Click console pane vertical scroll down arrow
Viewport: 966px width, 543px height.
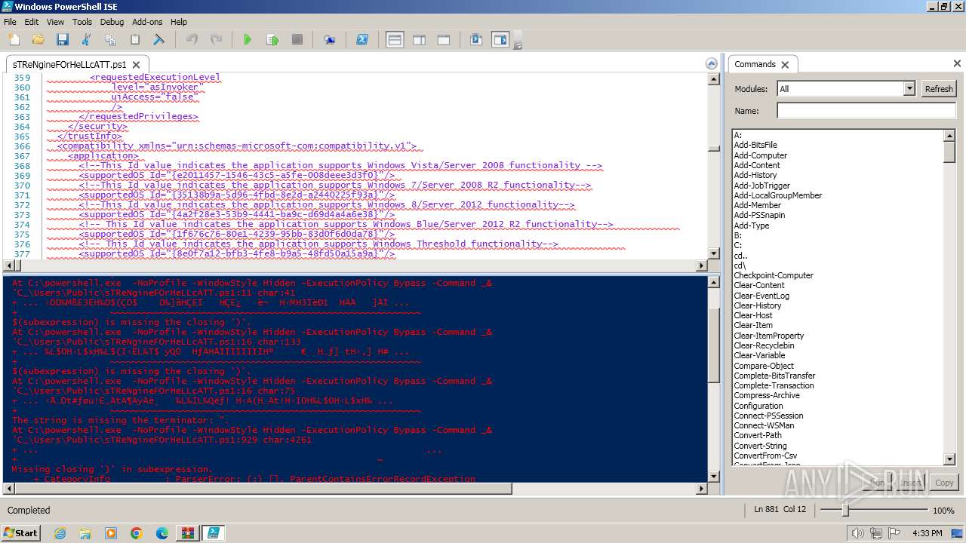pyautogui.click(x=714, y=476)
